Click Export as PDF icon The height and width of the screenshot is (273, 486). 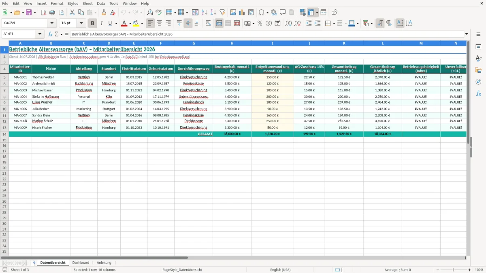pyautogui.click(x=43, y=13)
